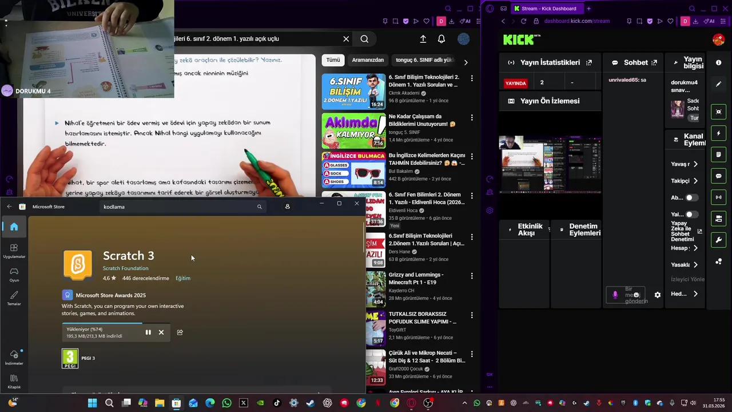Click the Kick stream preview thumbnail

pos(550,164)
